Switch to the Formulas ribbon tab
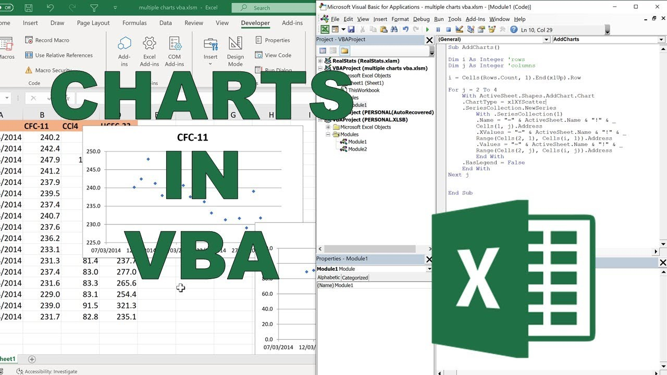The image size is (667, 375). pyautogui.click(x=134, y=23)
